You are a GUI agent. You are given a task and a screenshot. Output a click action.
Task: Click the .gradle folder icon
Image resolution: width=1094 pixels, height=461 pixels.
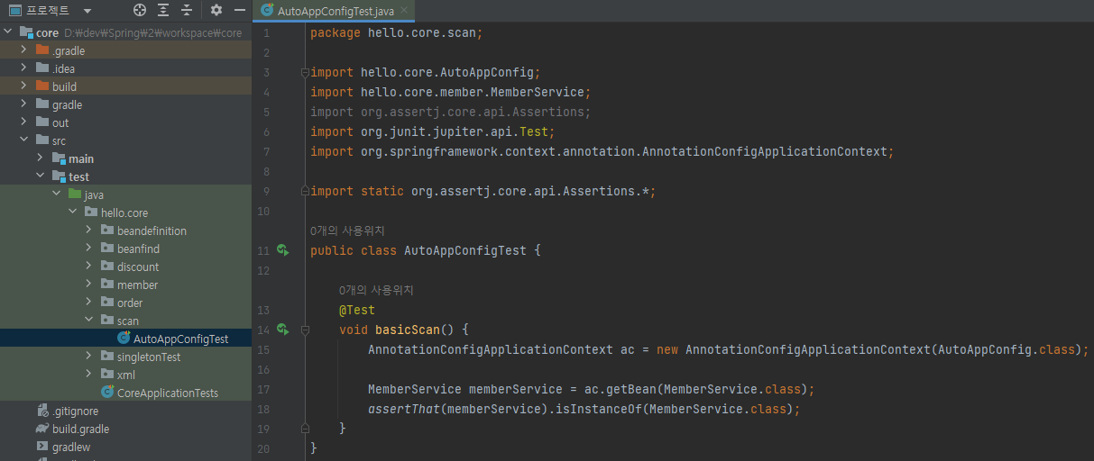(x=42, y=50)
